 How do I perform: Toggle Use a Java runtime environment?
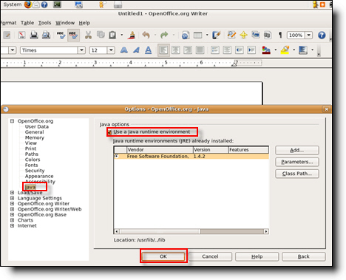tap(109, 132)
